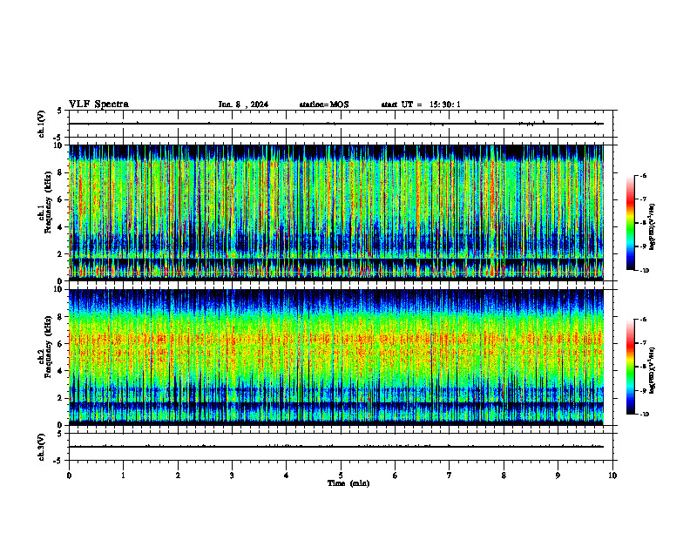Click time-axis tick label "1"
Image resolution: width=690 pixels, height=533 pixels.
click(x=123, y=476)
